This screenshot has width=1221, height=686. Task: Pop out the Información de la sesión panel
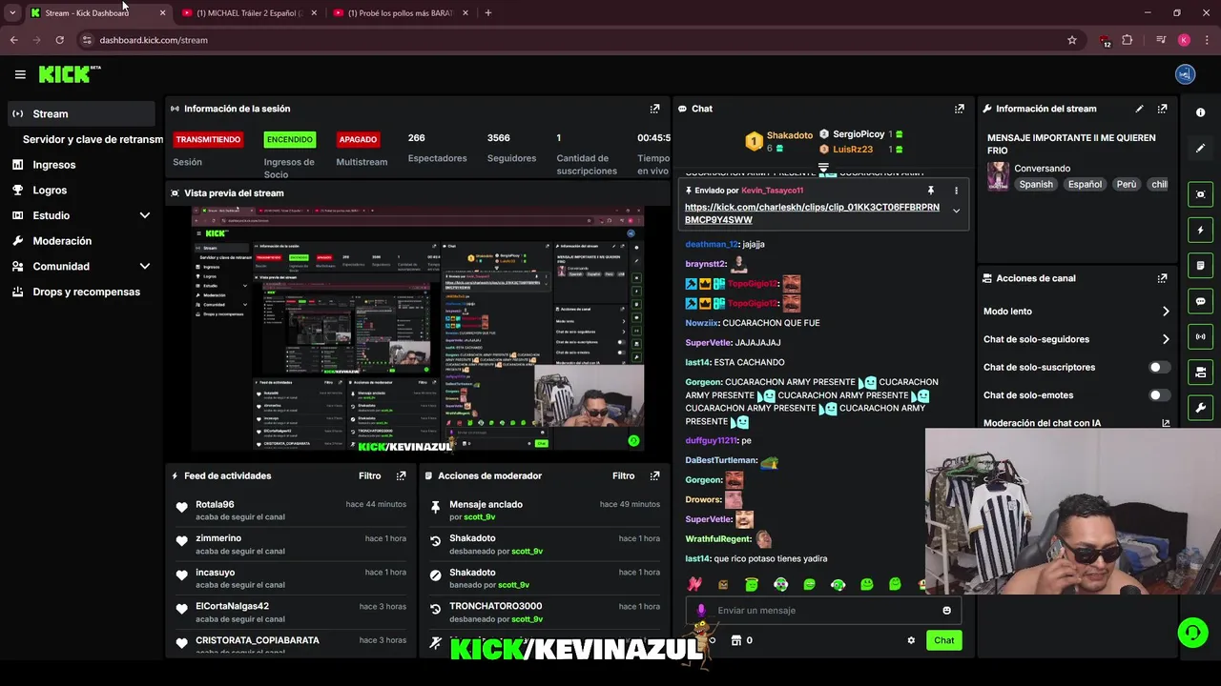[654, 109]
